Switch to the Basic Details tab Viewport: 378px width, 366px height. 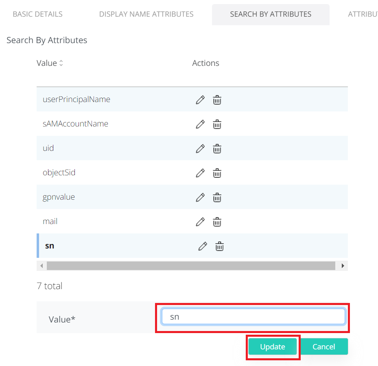pos(37,14)
